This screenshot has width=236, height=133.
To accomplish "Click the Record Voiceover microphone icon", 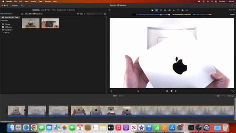I will click(111, 91).
